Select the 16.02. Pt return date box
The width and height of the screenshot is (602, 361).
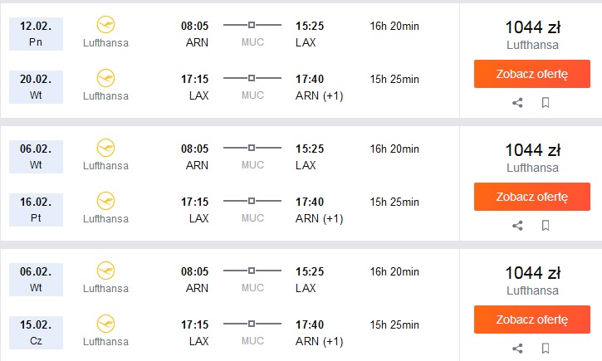tap(36, 210)
